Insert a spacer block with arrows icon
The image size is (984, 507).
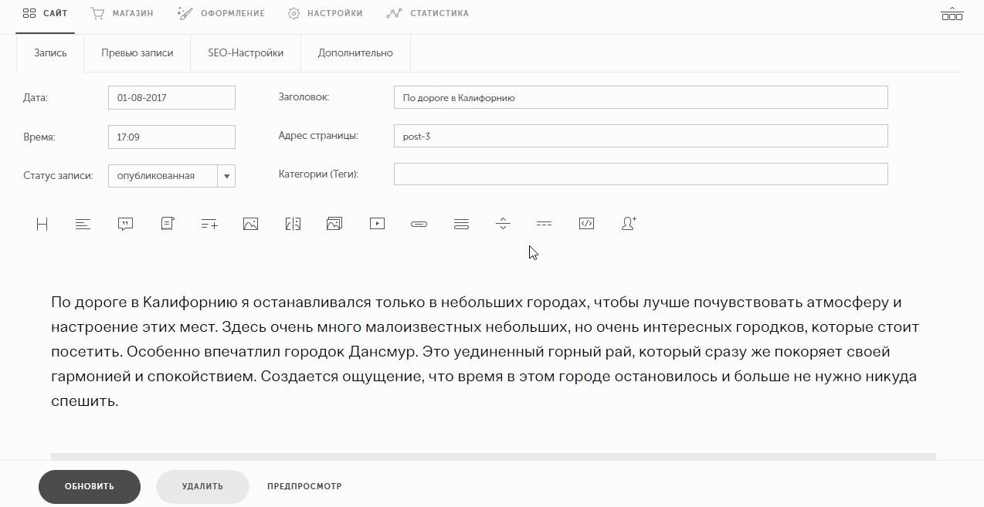[x=503, y=224]
